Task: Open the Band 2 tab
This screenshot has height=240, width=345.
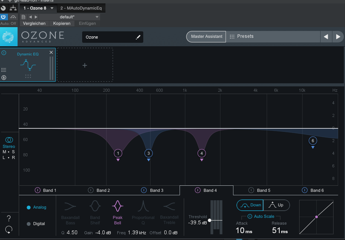Action: tap(99, 190)
